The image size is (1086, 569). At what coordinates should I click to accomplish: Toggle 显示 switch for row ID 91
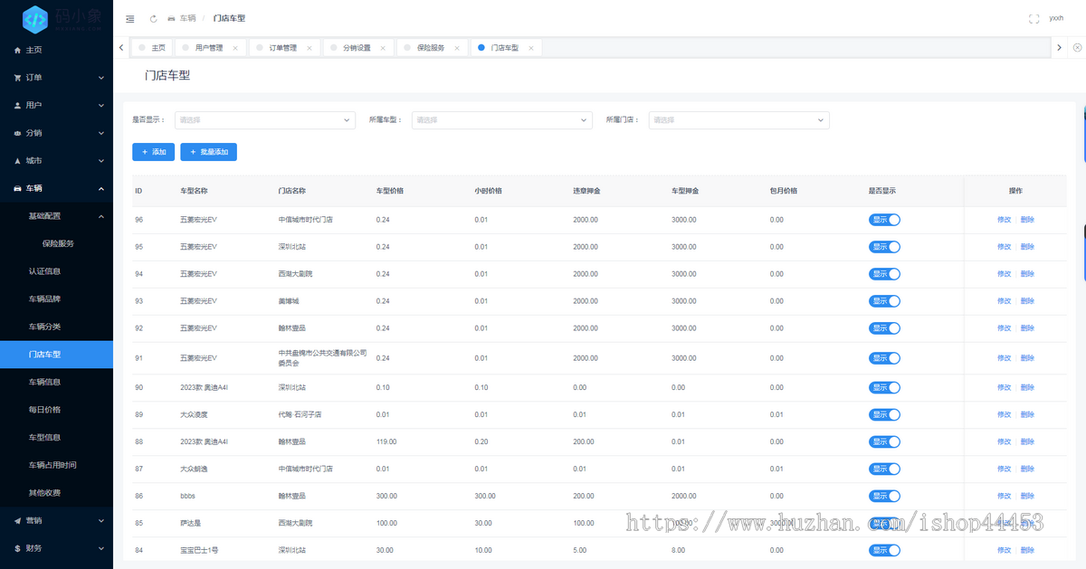(884, 358)
